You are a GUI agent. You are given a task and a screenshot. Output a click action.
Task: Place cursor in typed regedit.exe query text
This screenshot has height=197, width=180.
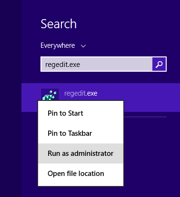(62, 65)
